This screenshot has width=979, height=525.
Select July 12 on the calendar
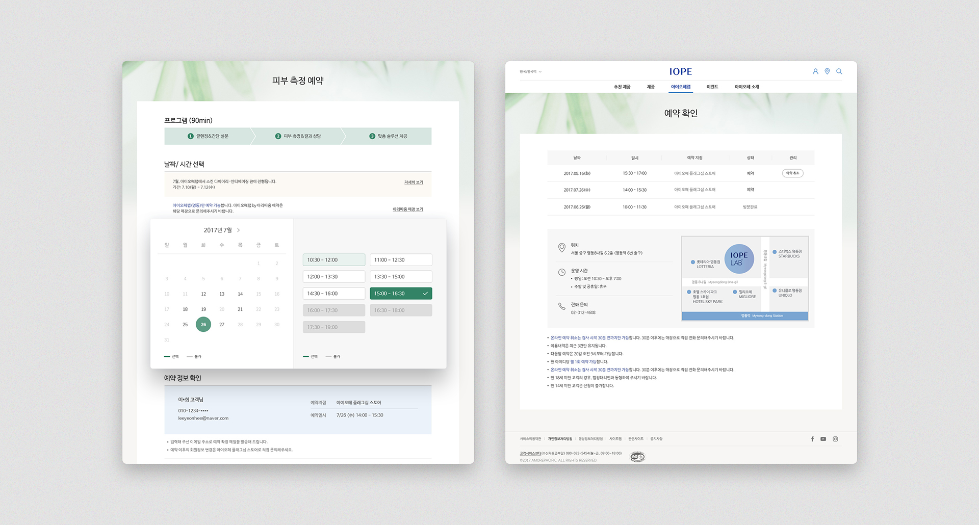tap(203, 294)
